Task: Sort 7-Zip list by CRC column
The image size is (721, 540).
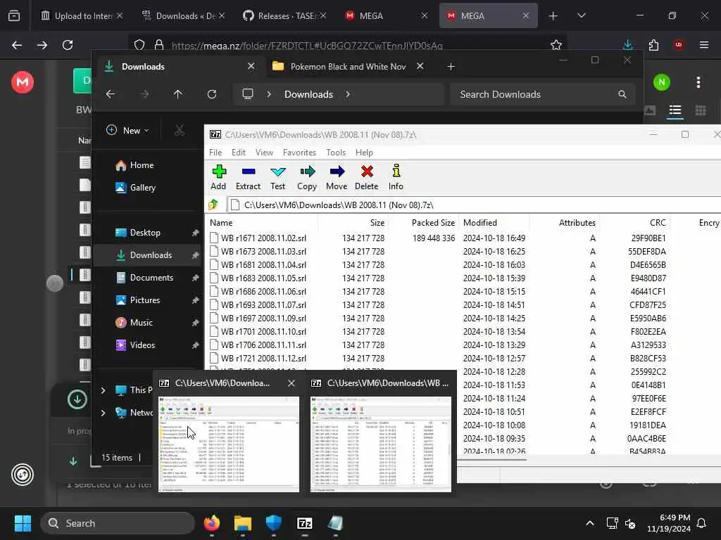Action: (x=634, y=223)
